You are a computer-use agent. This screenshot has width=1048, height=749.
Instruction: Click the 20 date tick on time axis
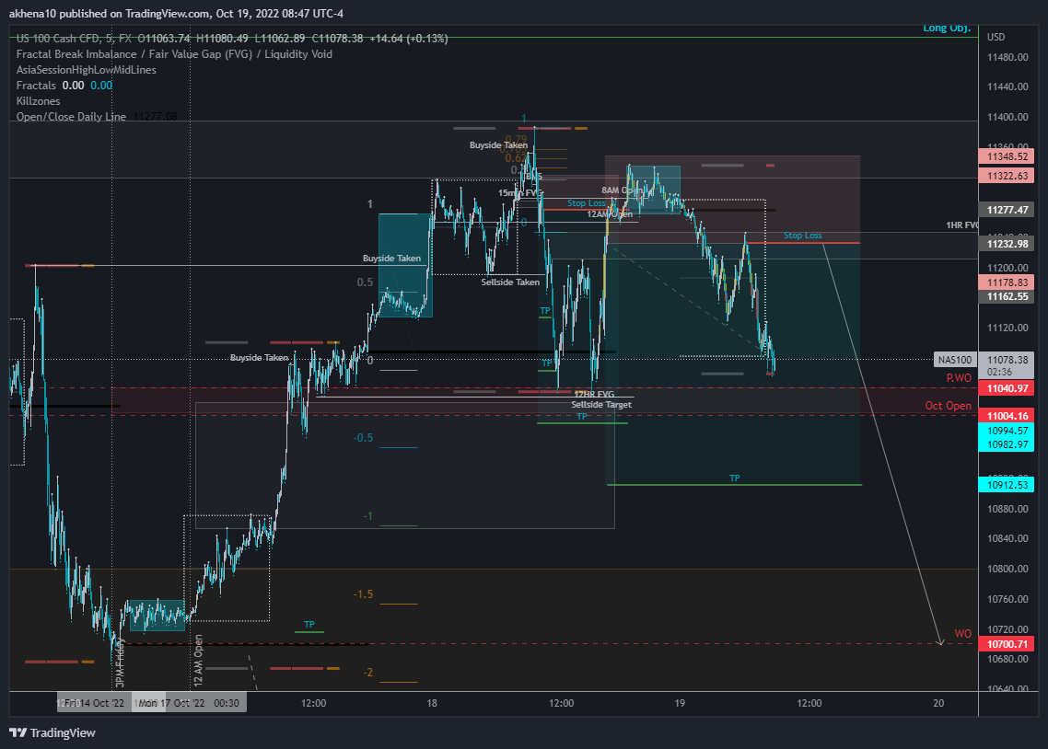pos(938,703)
